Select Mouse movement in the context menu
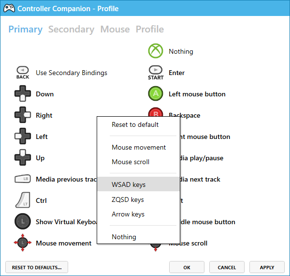This screenshot has width=290, height=276. pyautogui.click(x=138, y=148)
